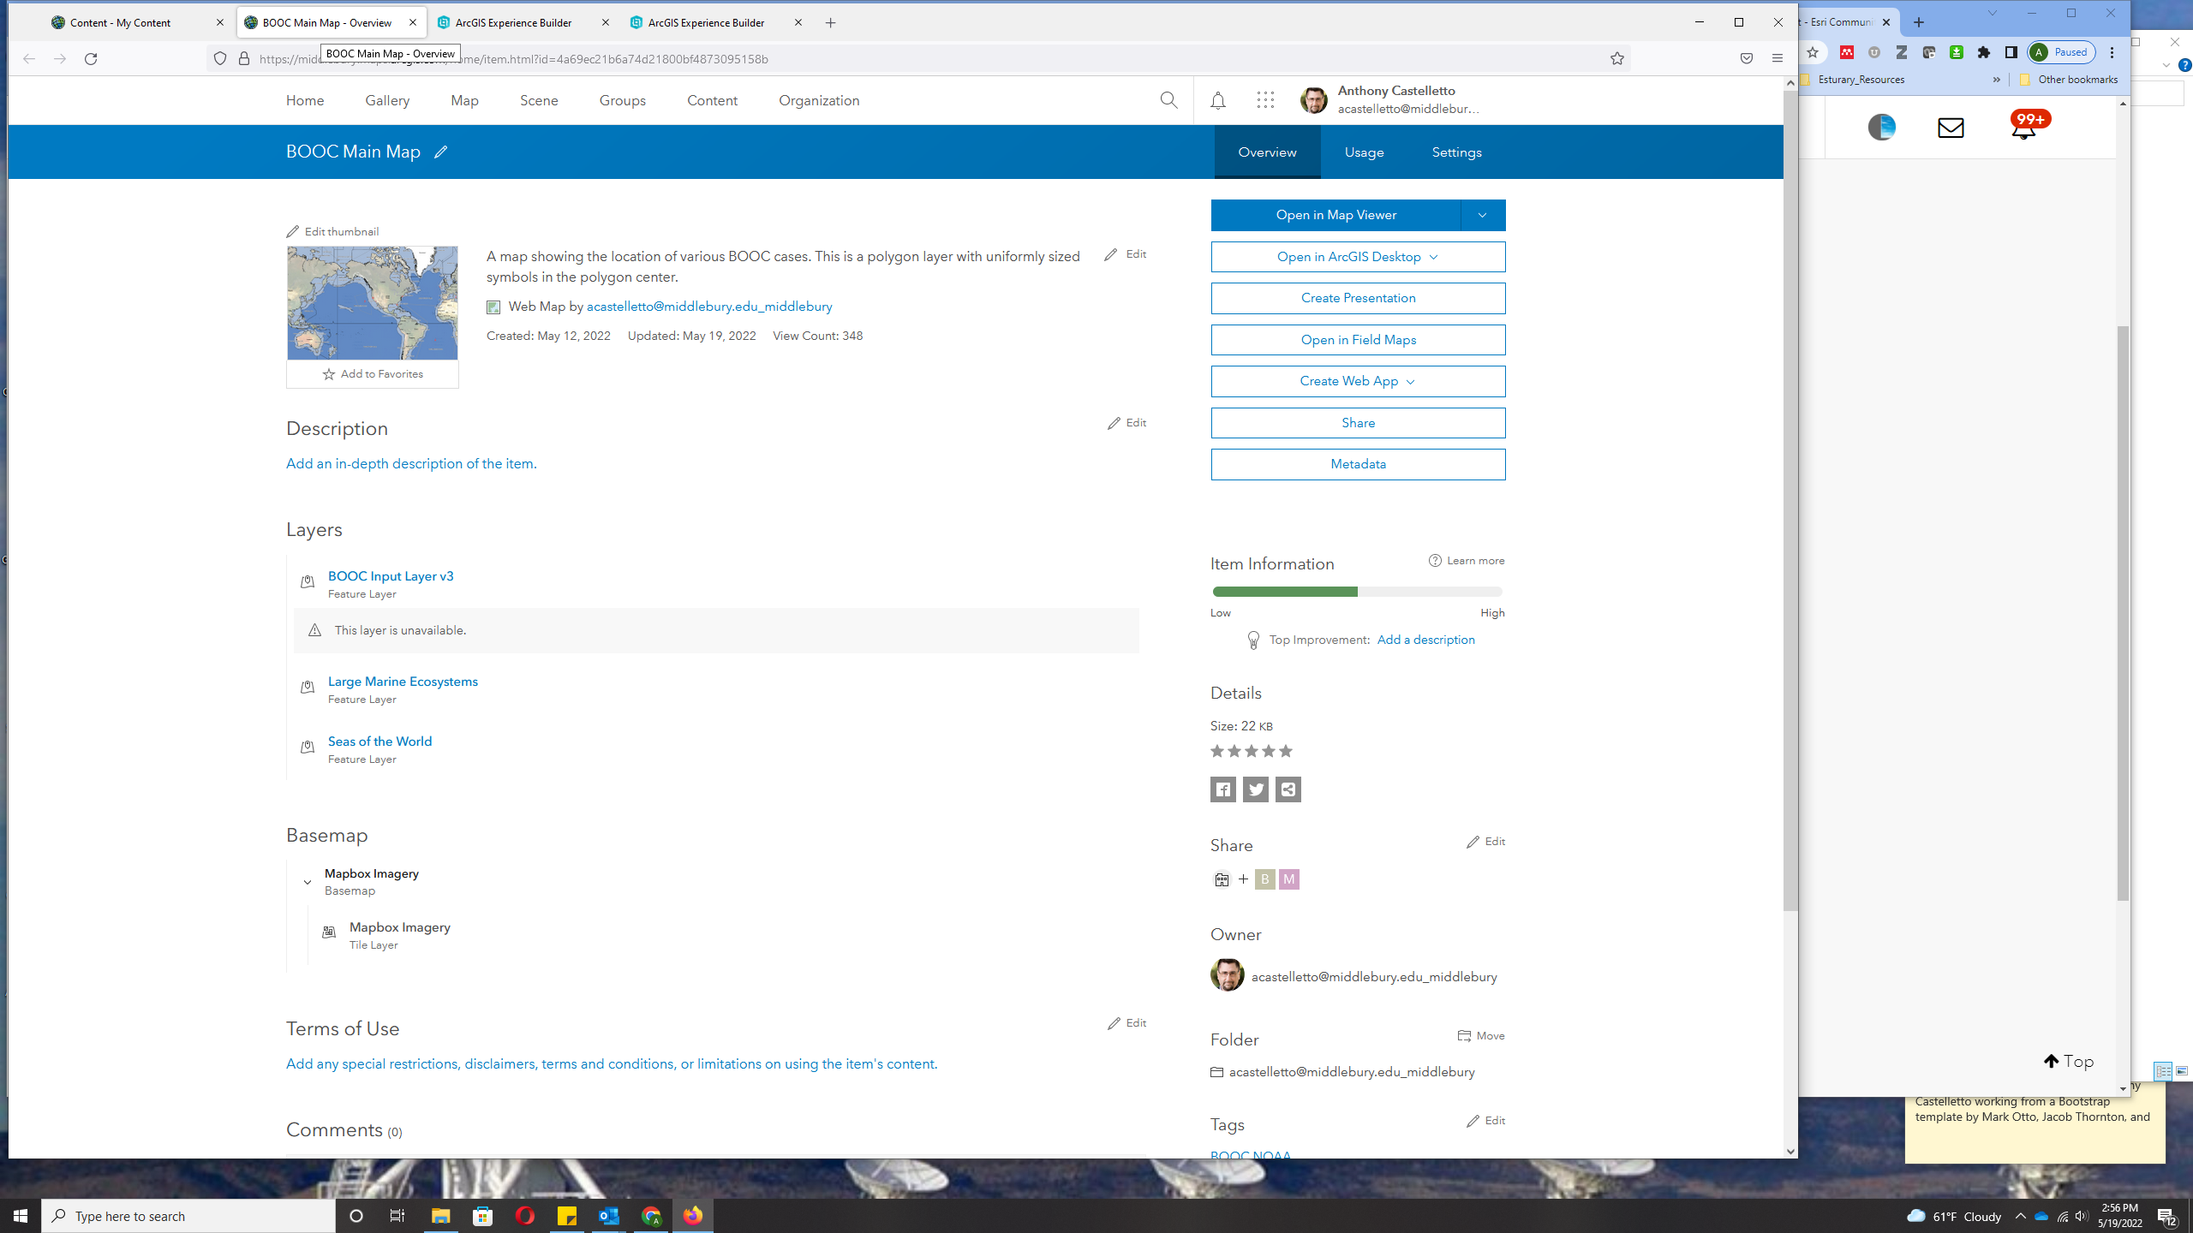Expand the Open in ArcGIS Desktop dropdown
This screenshot has width=2193, height=1233.
[1434, 257]
